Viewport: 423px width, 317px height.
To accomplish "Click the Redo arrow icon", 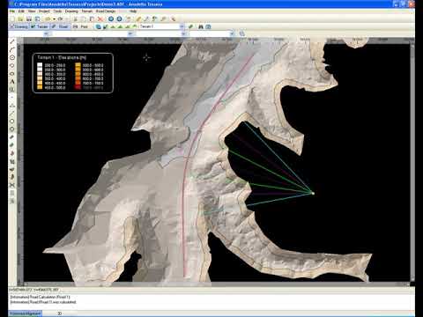I will pyautogui.click(x=60, y=19).
